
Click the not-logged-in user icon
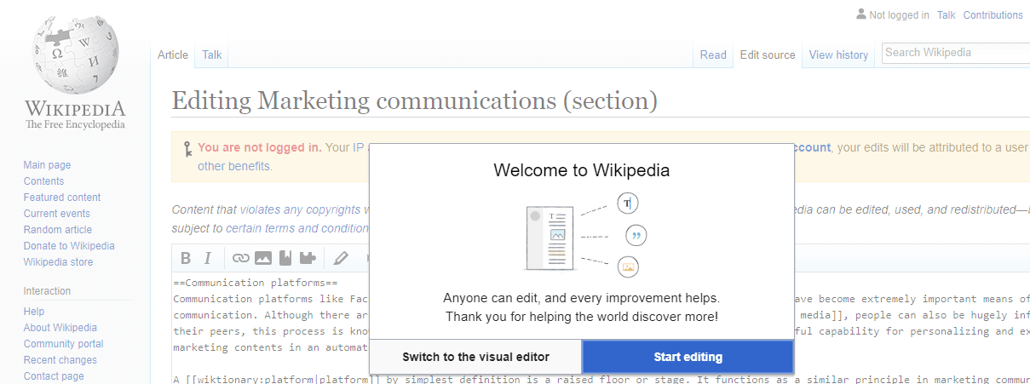point(861,14)
